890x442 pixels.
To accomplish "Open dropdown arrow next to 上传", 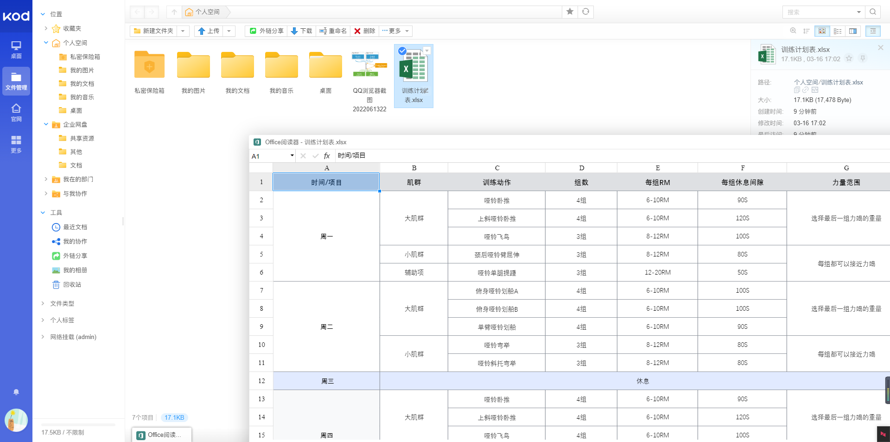I will [x=229, y=31].
